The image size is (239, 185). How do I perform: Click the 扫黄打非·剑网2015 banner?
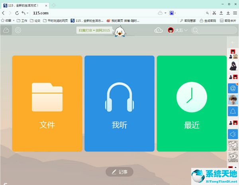coord(94,30)
